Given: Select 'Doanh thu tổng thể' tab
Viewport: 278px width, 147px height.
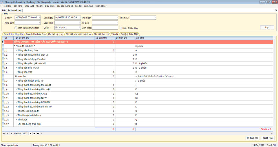Looking at the screenshot, I should pyautogui.click(x=14, y=34).
